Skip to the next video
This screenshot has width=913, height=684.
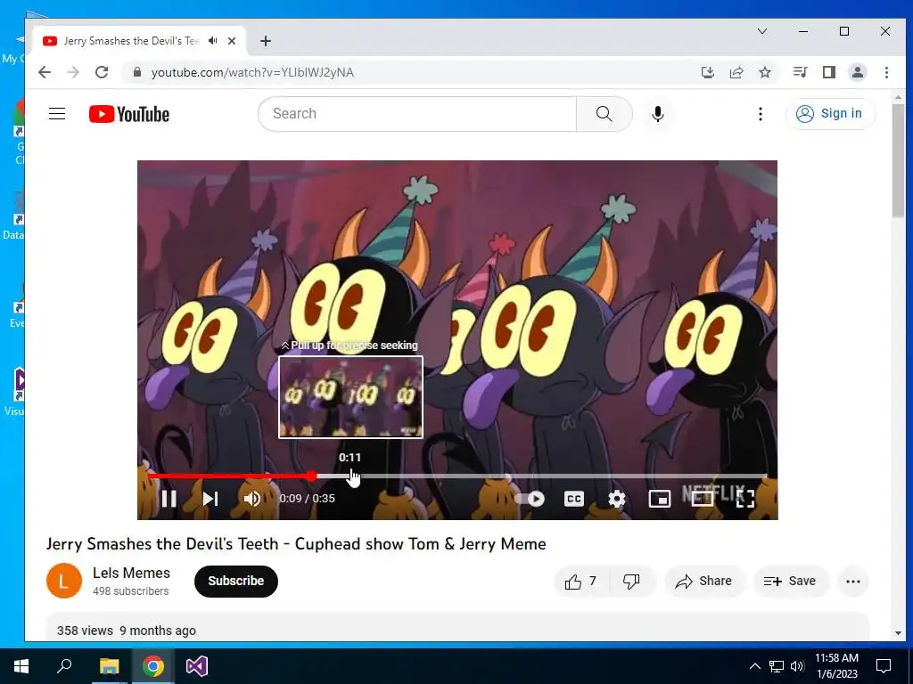[x=210, y=499]
